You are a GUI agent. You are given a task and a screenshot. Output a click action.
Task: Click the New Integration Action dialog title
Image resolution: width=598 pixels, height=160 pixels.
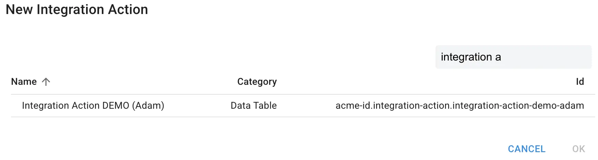pos(77,10)
